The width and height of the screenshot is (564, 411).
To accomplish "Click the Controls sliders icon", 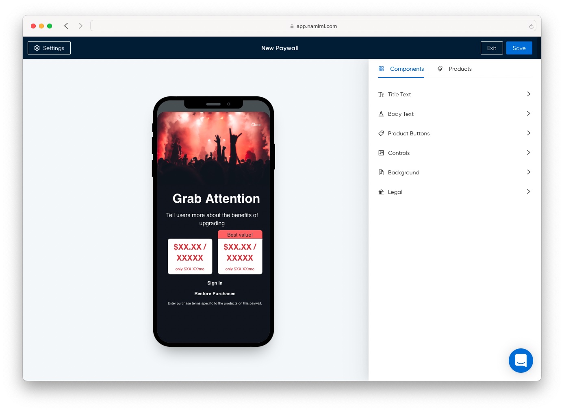I will pyautogui.click(x=381, y=153).
